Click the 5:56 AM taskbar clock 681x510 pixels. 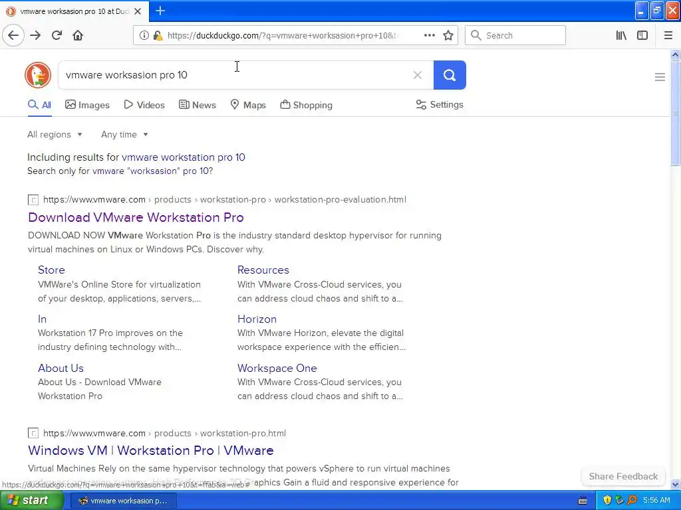(x=656, y=500)
